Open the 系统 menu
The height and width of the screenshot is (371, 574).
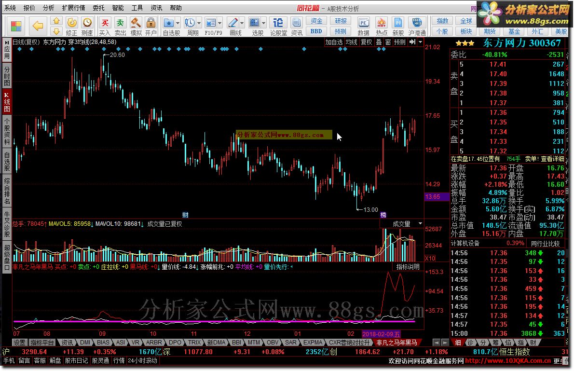pyautogui.click(x=10, y=8)
